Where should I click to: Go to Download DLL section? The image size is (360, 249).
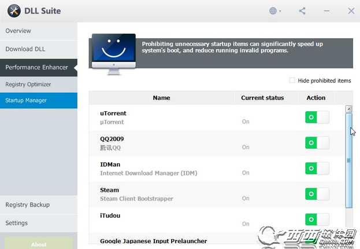[39, 49]
